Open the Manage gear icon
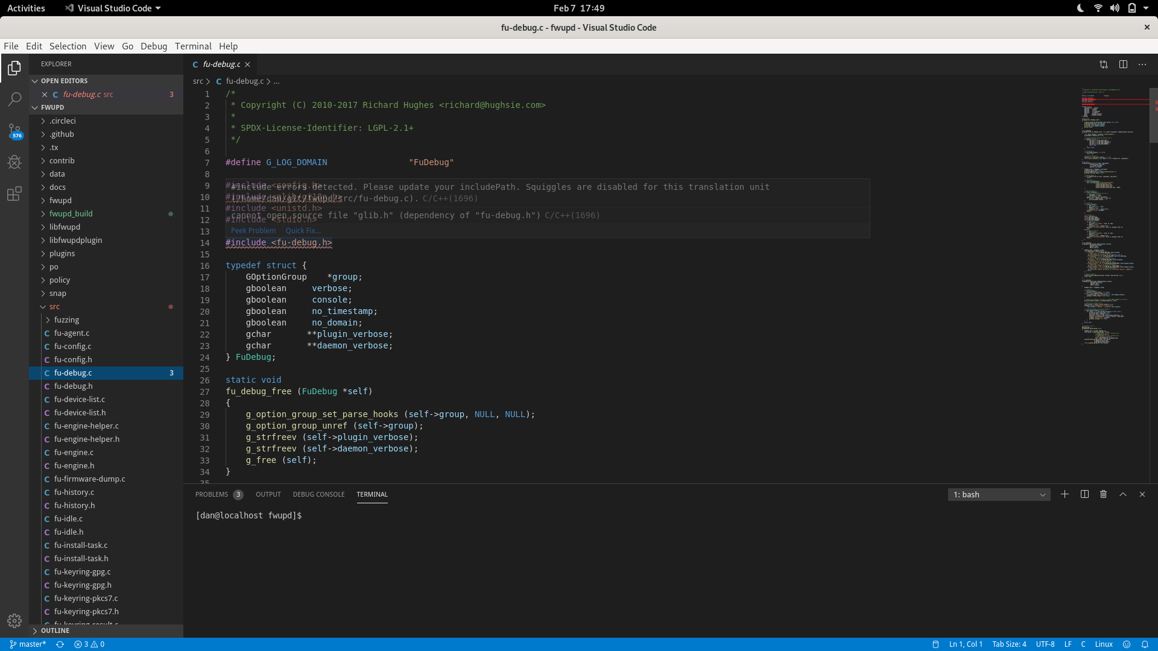 point(14,621)
